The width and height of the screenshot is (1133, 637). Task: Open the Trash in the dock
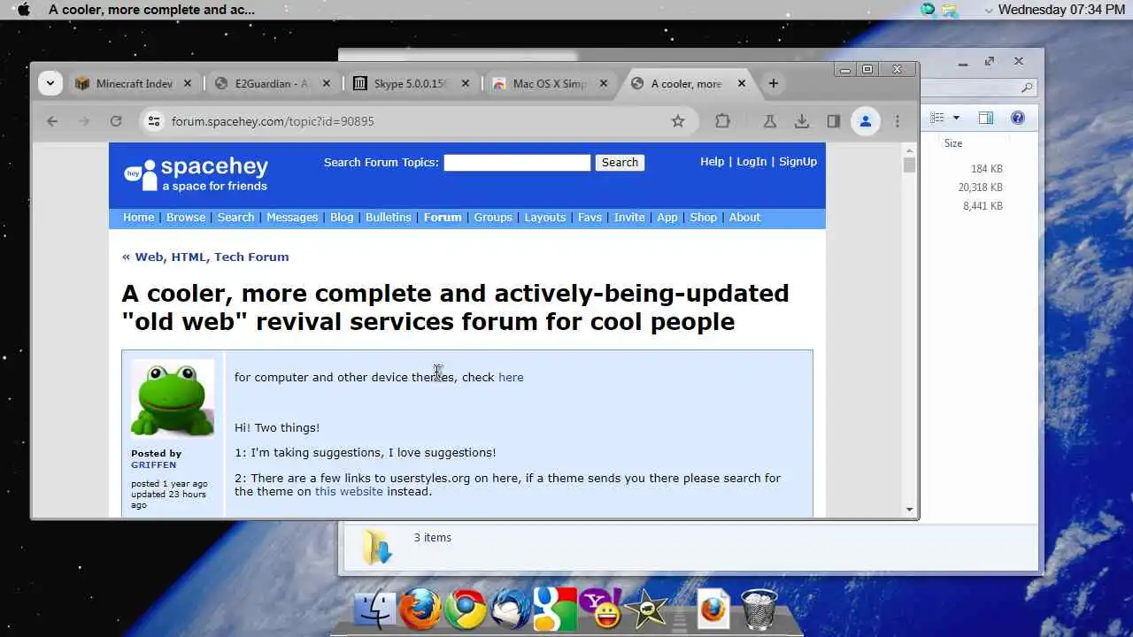(x=759, y=609)
